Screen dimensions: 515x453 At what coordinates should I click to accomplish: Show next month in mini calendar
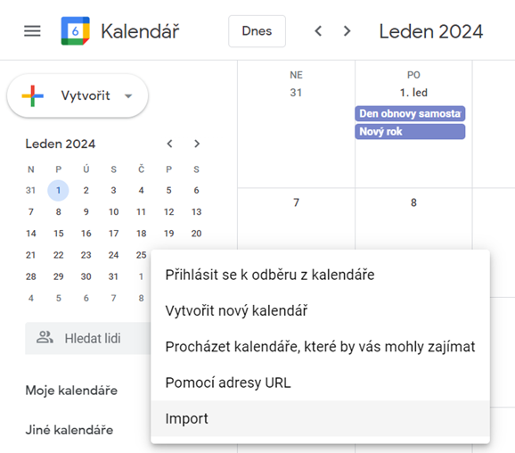click(197, 144)
